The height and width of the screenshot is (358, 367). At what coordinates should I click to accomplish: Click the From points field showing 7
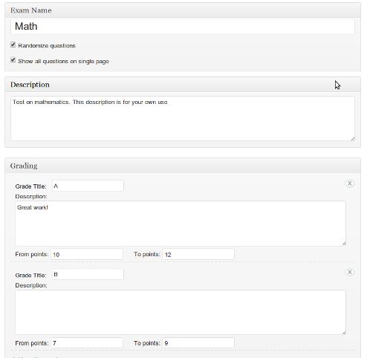[87, 343]
